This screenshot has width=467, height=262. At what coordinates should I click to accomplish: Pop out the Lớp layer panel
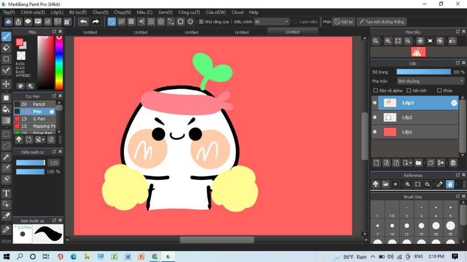click(458, 63)
